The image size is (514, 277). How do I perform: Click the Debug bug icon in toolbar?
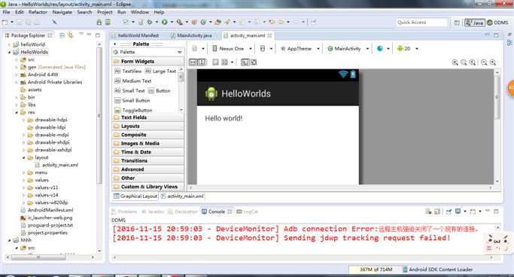150,22
